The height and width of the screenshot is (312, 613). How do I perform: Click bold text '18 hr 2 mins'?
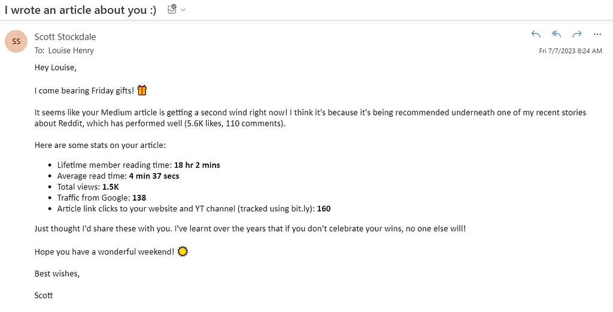197,165
